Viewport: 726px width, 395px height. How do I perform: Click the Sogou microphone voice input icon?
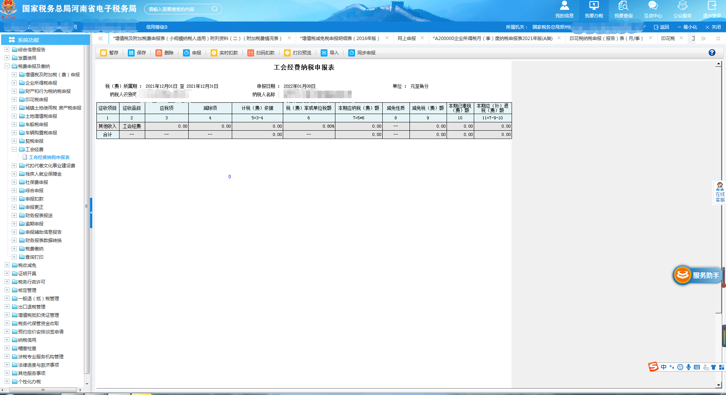point(689,367)
